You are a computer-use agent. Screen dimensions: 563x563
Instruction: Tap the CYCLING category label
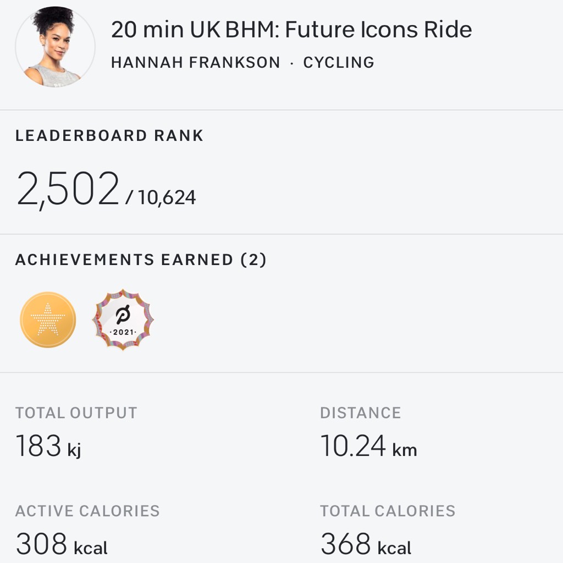(339, 63)
